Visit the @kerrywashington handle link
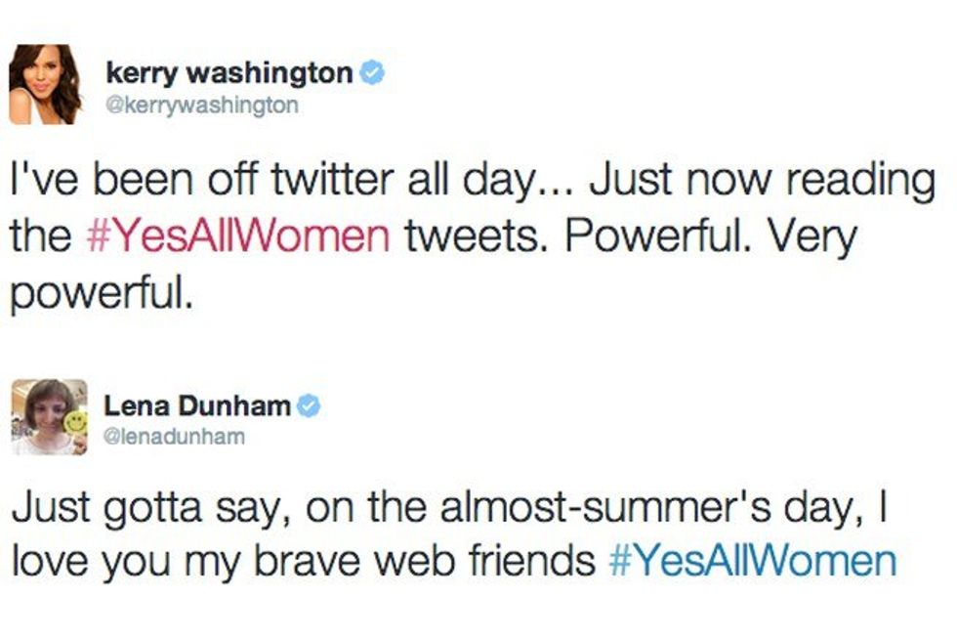This screenshot has width=957, height=638. (x=202, y=105)
